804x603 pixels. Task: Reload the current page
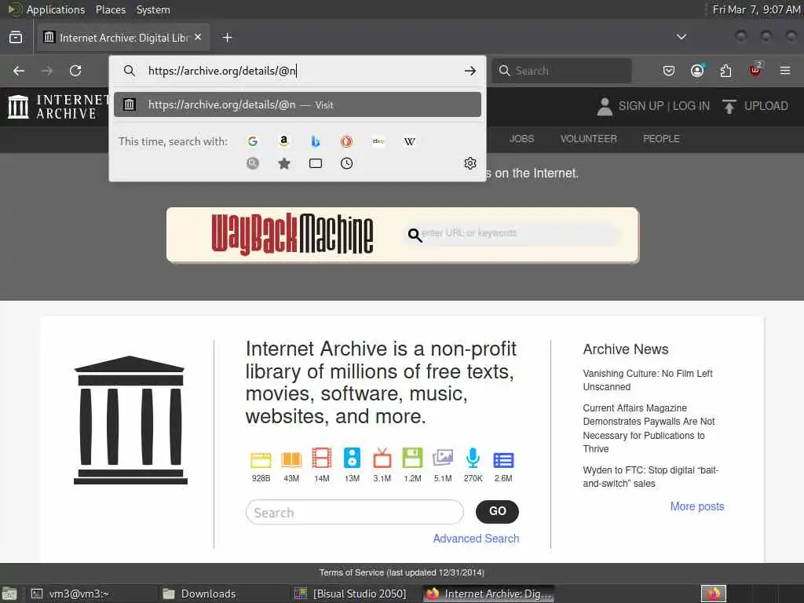click(x=75, y=71)
